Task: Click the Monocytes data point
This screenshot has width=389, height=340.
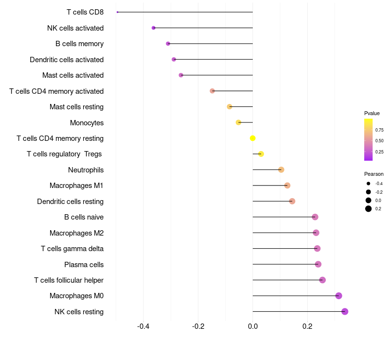Action: click(238, 122)
